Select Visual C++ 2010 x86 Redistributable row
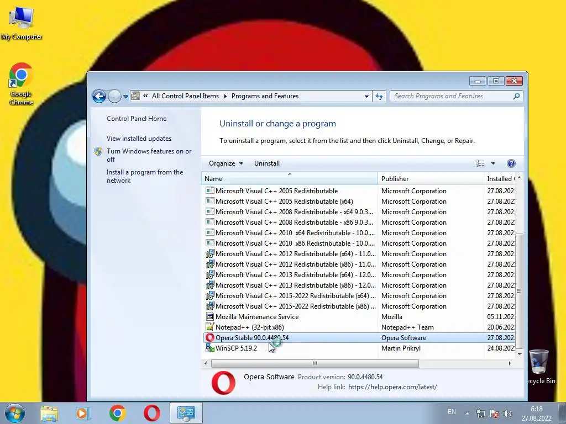 pos(360,243)
